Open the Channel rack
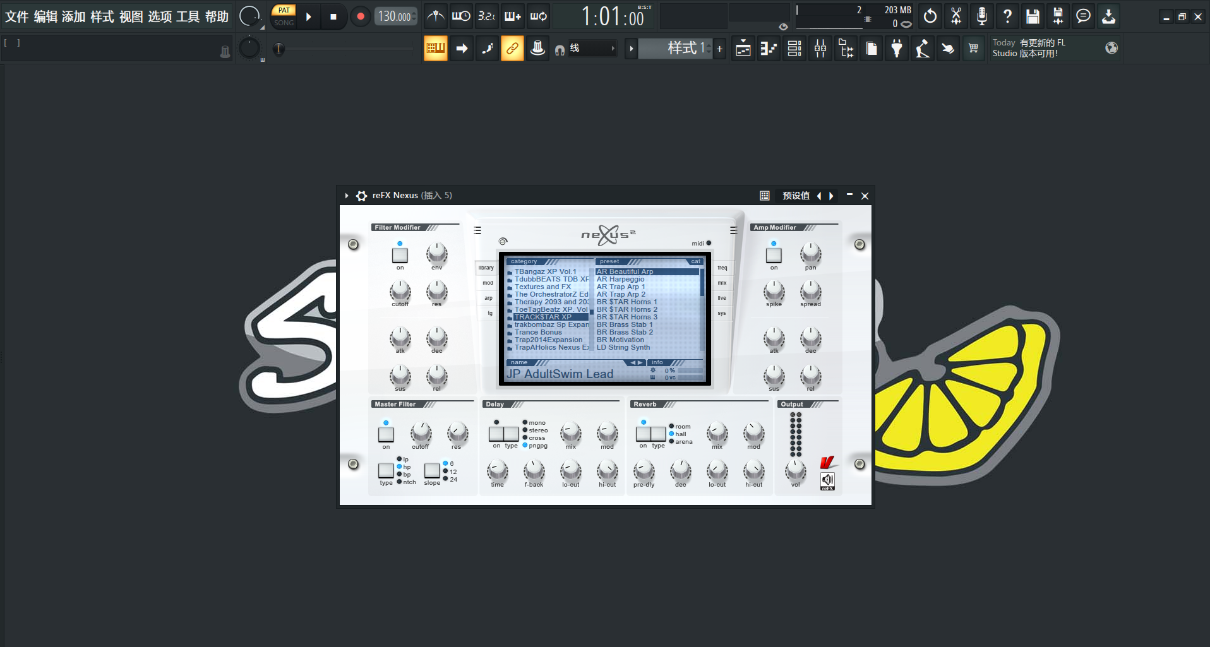The width and height of the screenshot is (1210, 647). [794, 48]
